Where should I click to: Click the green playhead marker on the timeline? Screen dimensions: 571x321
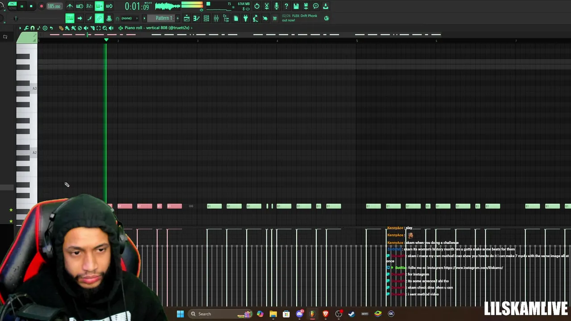(x=106, y=40)
